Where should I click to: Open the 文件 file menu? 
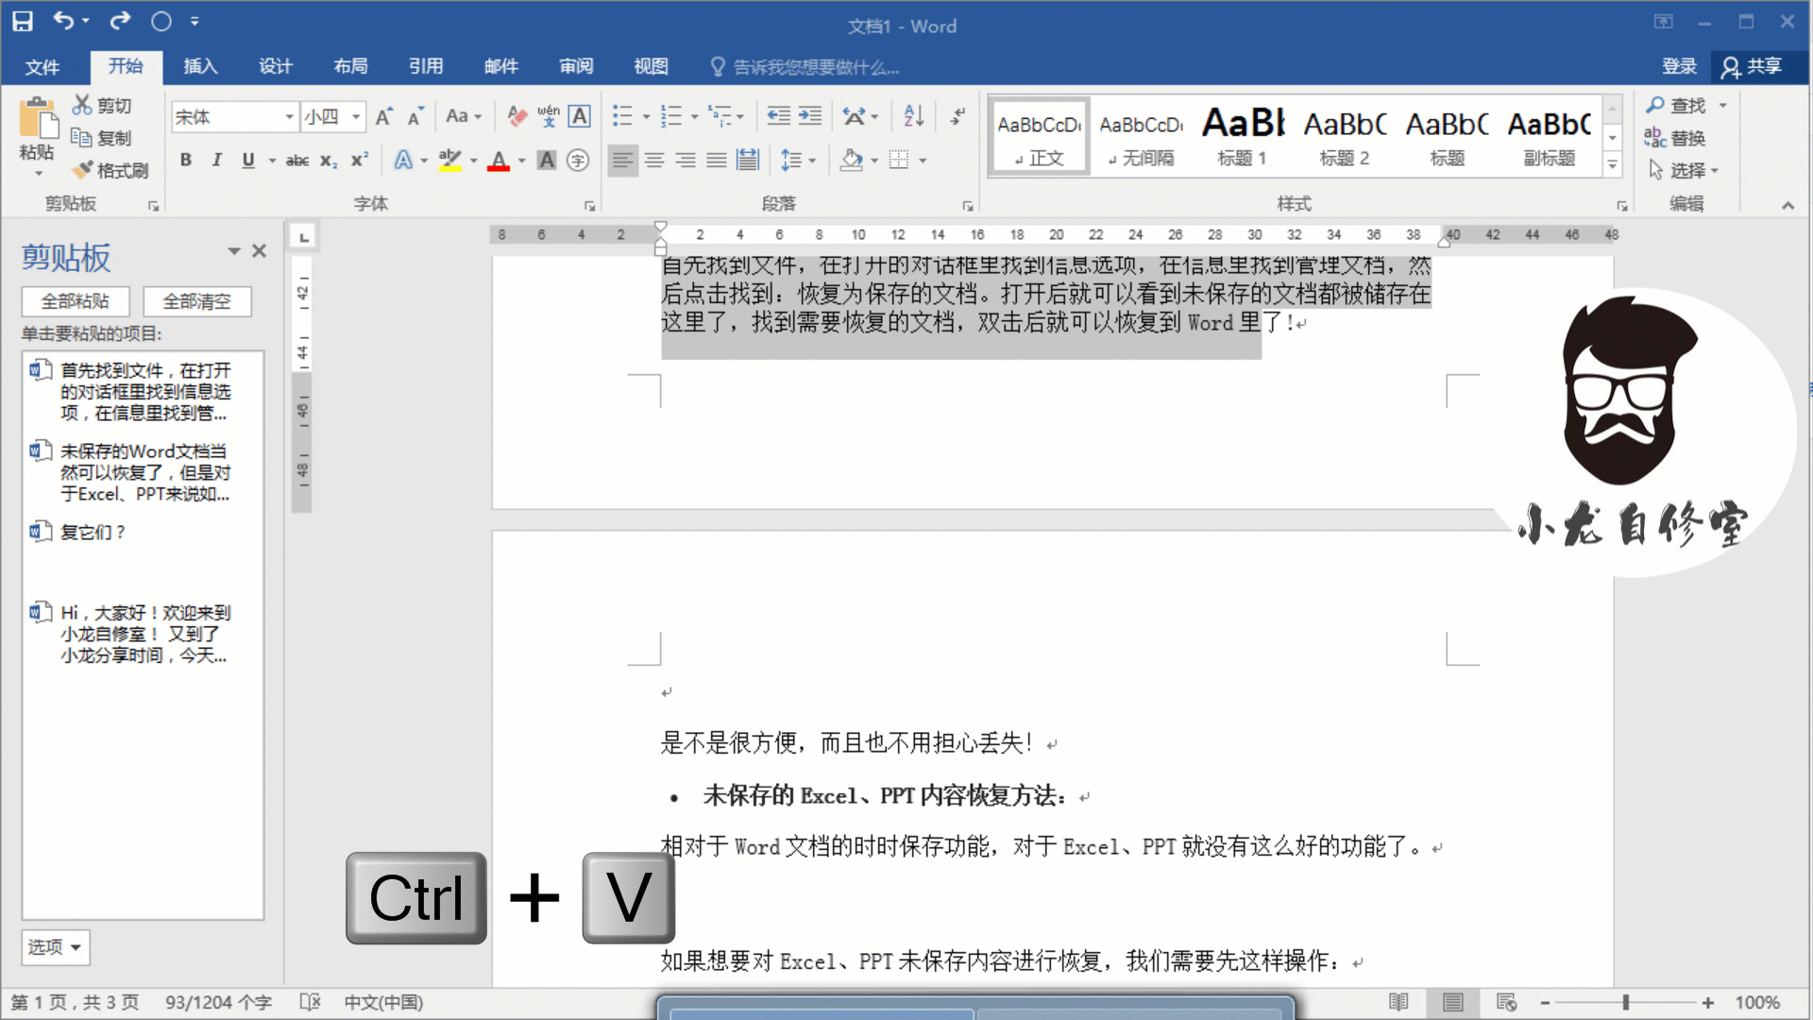point(42,66)
